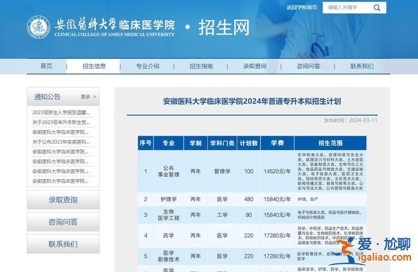Click table header 序号
The height and width of the screenshot is (272, 418).
146,143
